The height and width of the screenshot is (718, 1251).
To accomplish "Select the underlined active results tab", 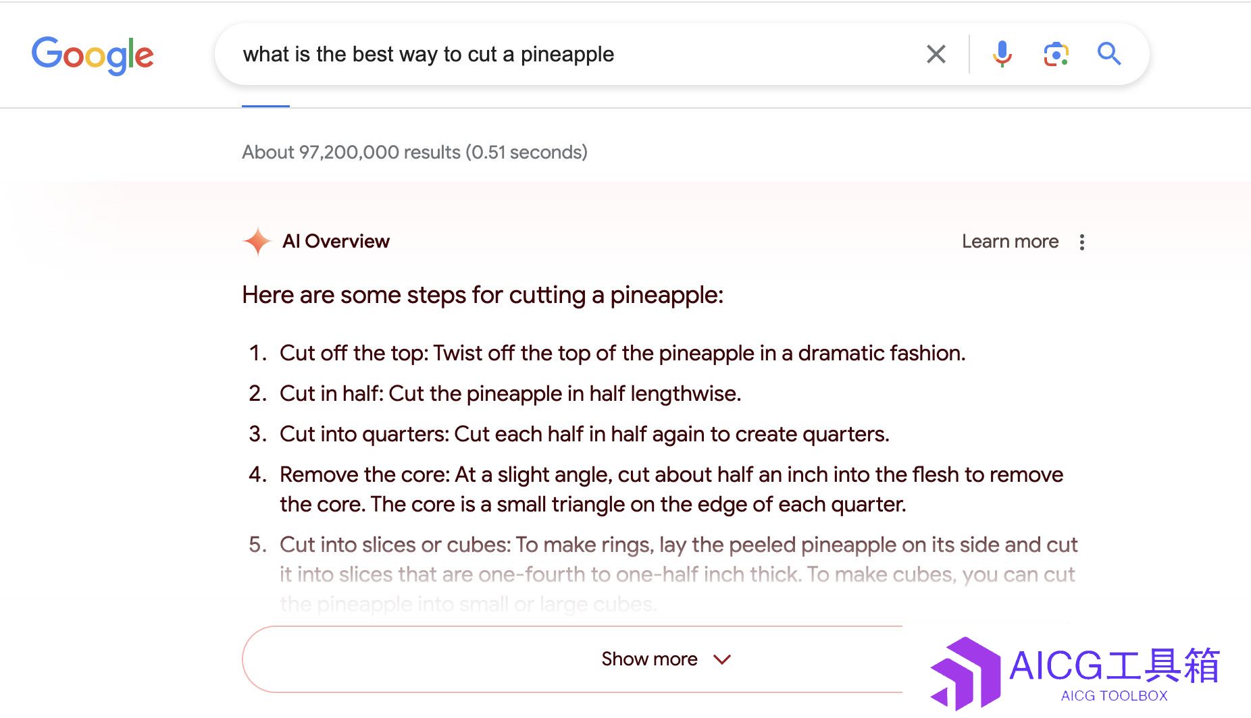I will click(265, 106).
